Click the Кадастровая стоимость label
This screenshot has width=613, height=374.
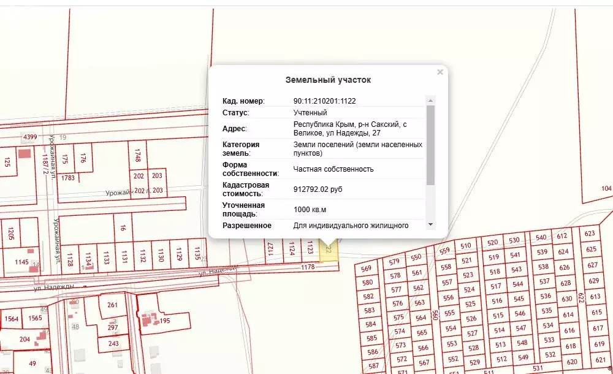click(x=246, y=189)
